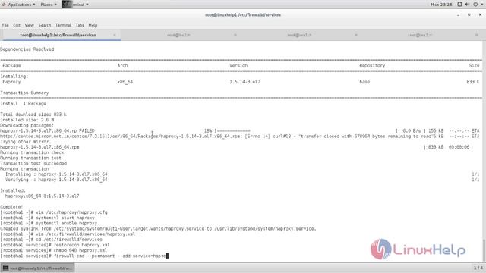This screenshot has height=273, width=486.
Task: Click the version value '1.5.14-3.el7'
Action: [245, 82]
